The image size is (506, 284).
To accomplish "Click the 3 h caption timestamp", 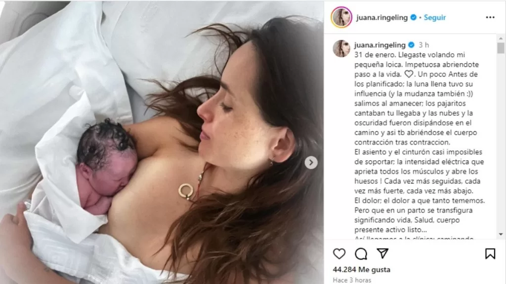I will [423, 45].
